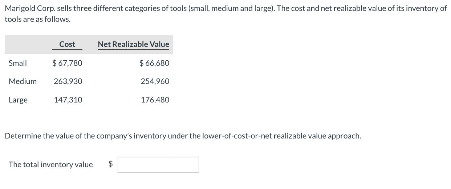The width and height of the screenshot is (451, 189).
Task: Select the Cost column header
Action: coord(67,44)
